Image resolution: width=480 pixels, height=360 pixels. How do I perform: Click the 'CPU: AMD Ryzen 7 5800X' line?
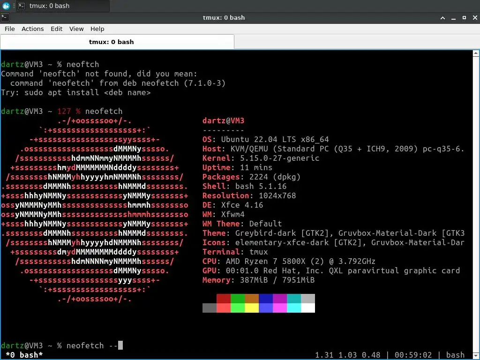[x=289, y=262]
